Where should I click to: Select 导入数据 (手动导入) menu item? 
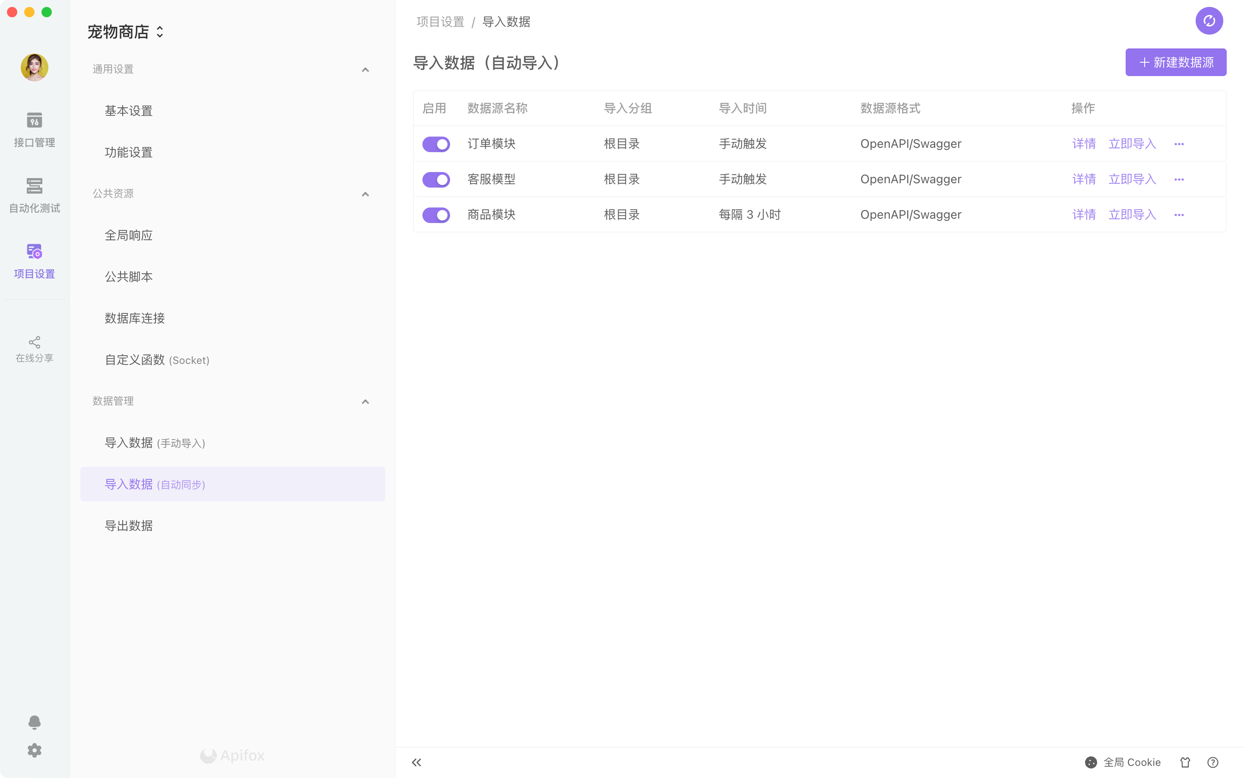(155, 443)
